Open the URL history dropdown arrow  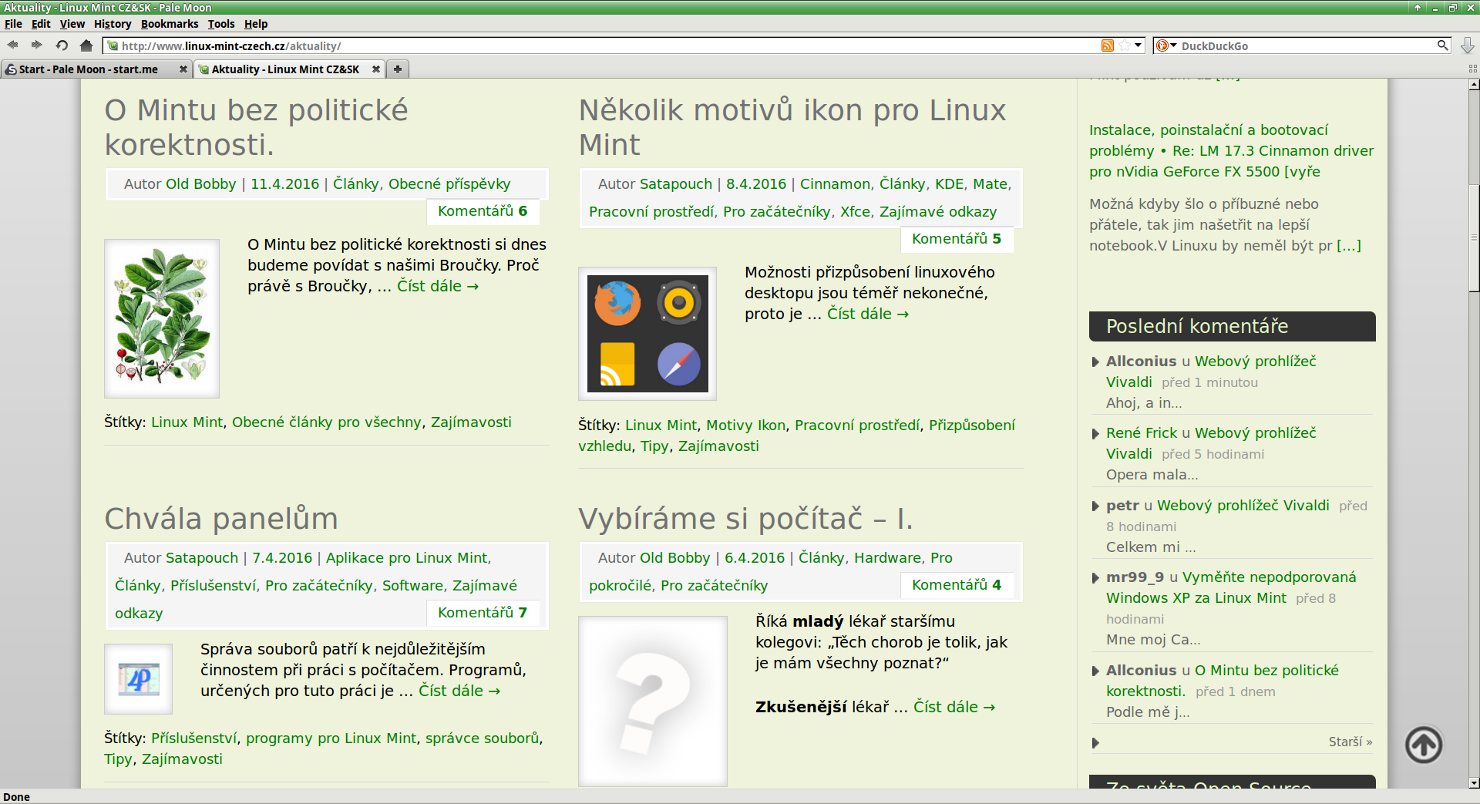tap(1138, 45)
